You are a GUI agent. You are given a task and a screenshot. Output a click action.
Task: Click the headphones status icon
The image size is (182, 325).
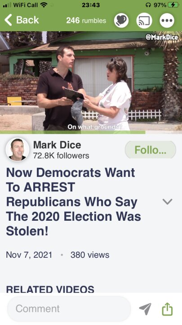[148, 5]
